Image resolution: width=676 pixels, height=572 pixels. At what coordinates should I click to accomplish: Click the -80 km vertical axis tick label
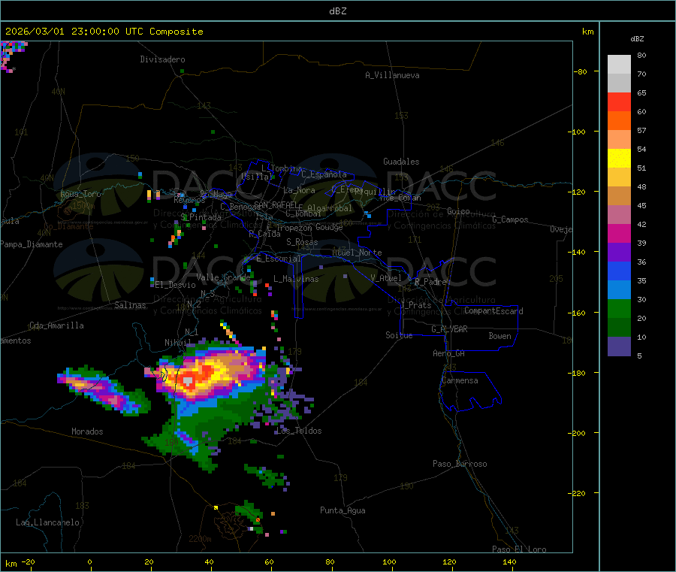(581, 71)
